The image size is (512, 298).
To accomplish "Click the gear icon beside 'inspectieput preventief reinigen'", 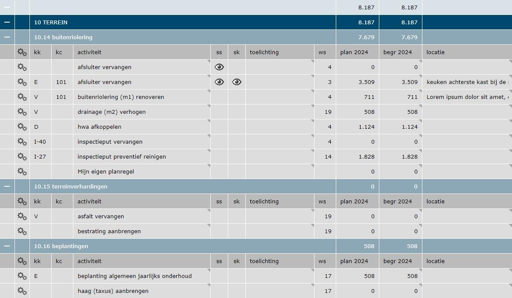I will click(22, 156).
